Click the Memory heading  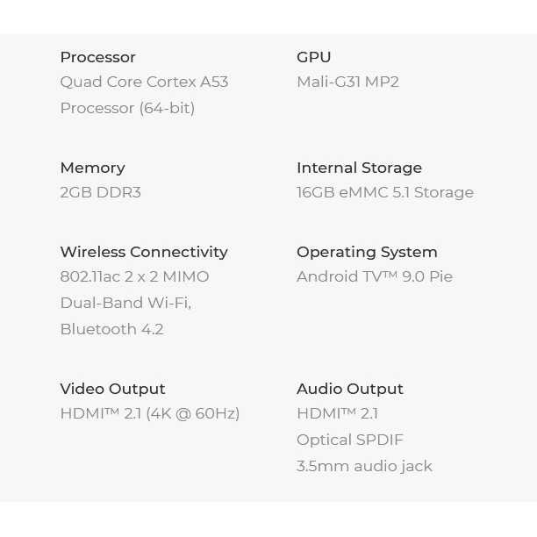click(92, 168)
